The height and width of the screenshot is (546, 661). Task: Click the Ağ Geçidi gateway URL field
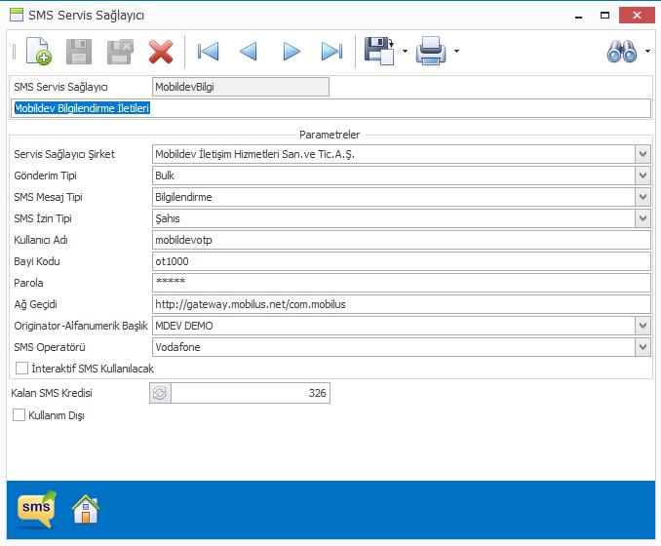[402, 304]
